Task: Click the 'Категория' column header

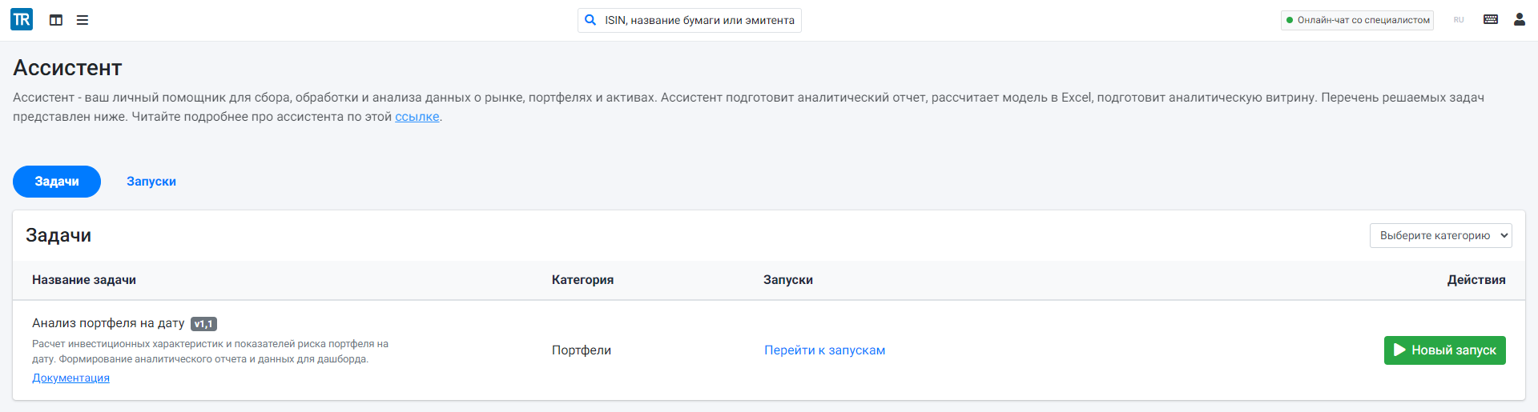Action: click(582, 280)
